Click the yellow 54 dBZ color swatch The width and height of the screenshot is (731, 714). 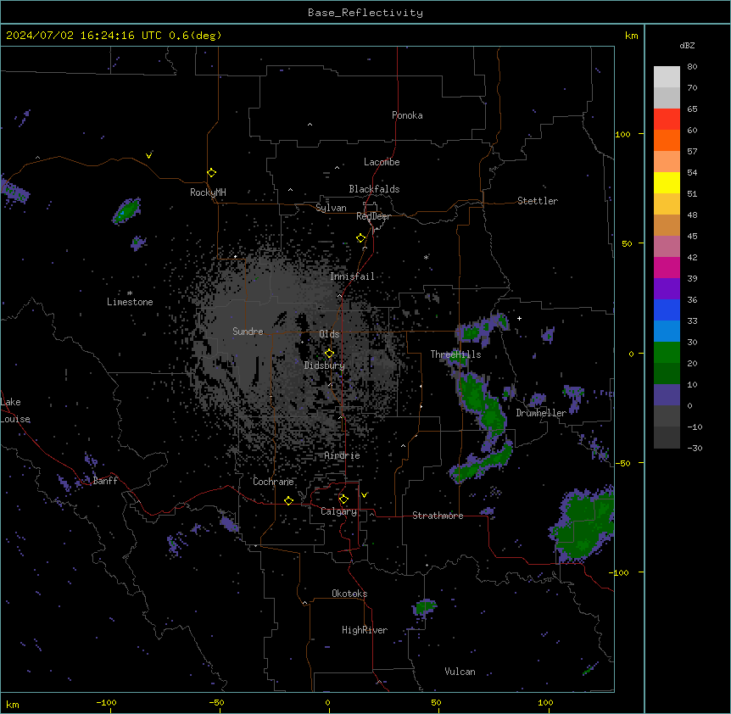click(x=667, y=182)
